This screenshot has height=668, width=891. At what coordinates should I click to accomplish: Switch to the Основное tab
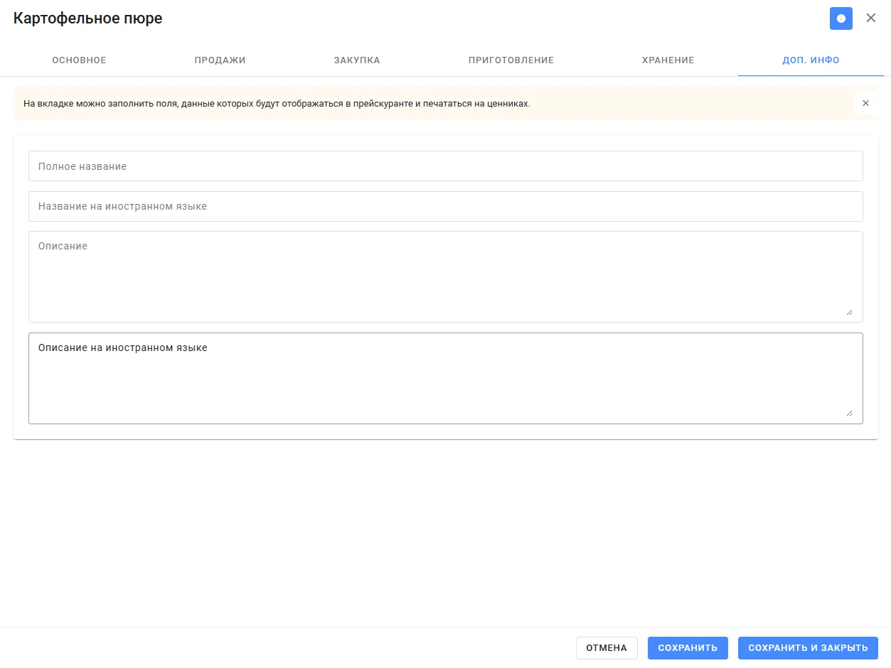[79, 60]
